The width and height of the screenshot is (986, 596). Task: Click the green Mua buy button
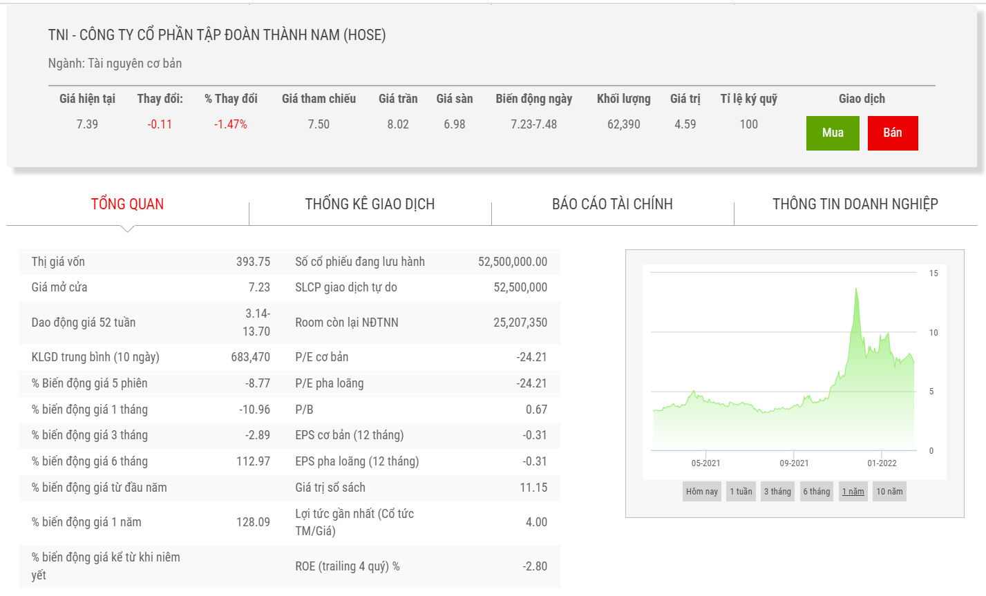[833, 133]
